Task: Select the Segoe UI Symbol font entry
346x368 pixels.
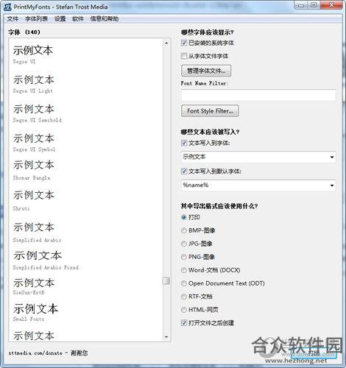Action: 35,143
